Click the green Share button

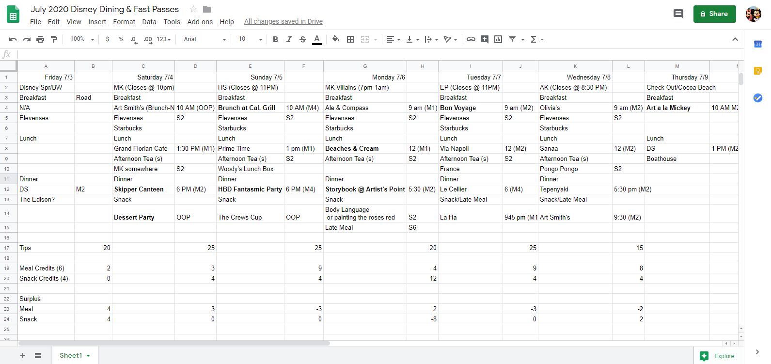coord(715,14)
